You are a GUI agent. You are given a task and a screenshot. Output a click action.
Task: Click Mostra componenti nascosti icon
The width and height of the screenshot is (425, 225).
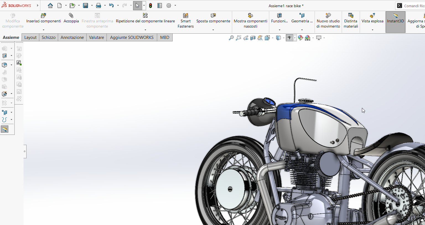(x=250, y=16)
